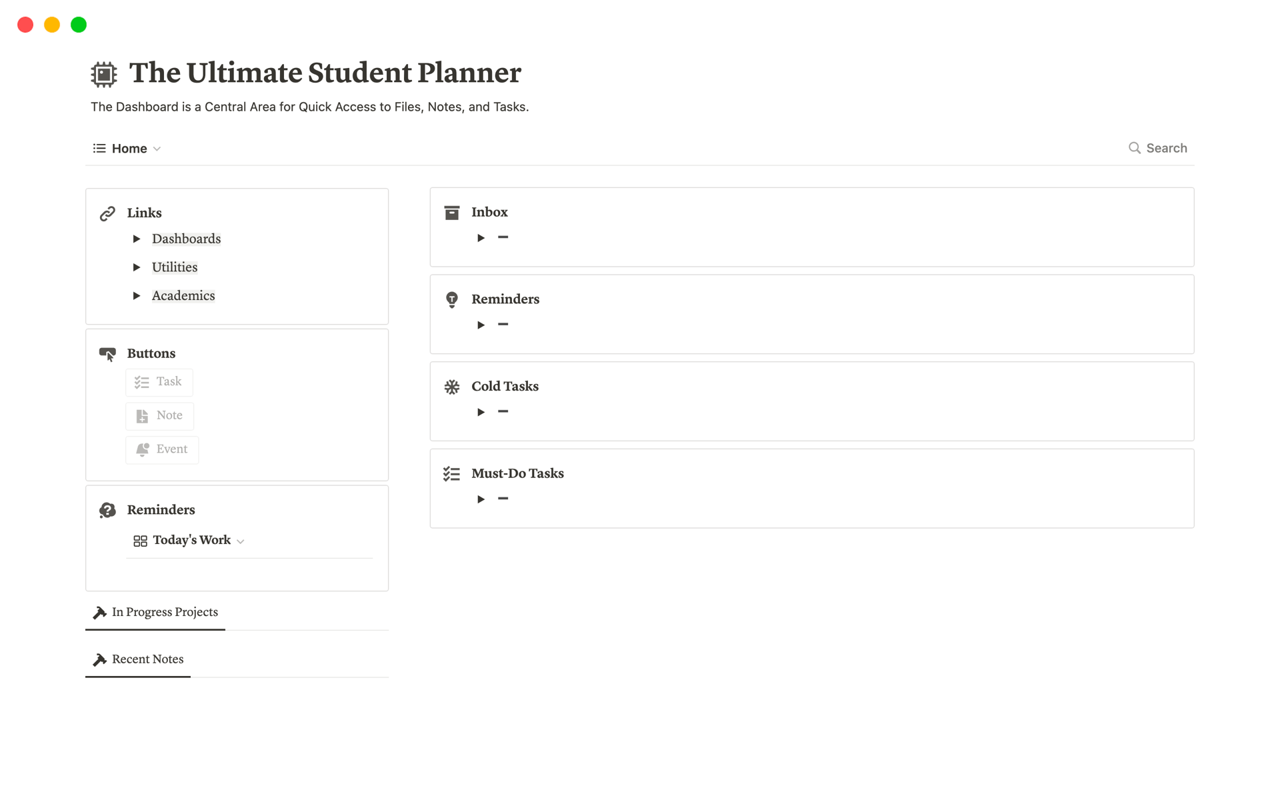The width and height of the screenshot is (1280, 800).
Task: Hide Cold Tasks contents with the minus toggle
Action: click(503, 412)
